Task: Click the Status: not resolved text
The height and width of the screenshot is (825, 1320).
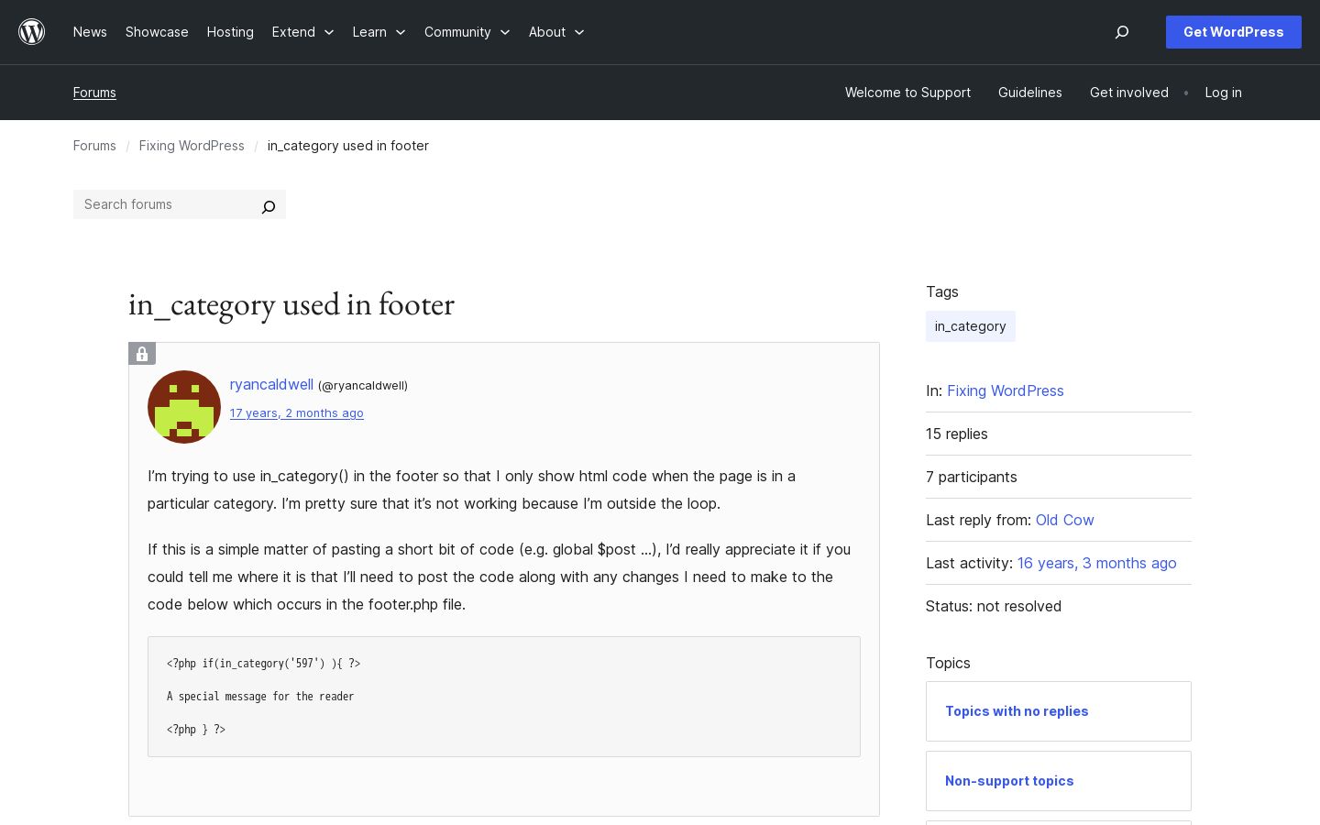Action: point(994,606)
